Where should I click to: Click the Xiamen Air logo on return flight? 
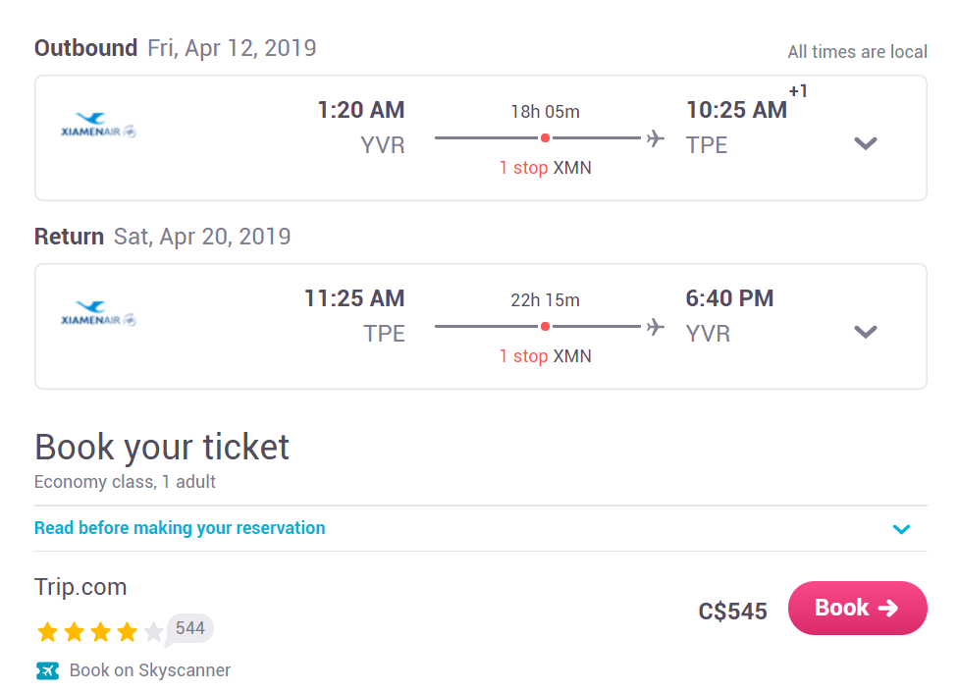[98, 313]
